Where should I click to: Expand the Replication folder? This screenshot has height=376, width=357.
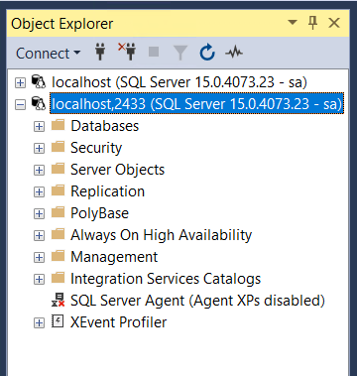click(39, 192)
